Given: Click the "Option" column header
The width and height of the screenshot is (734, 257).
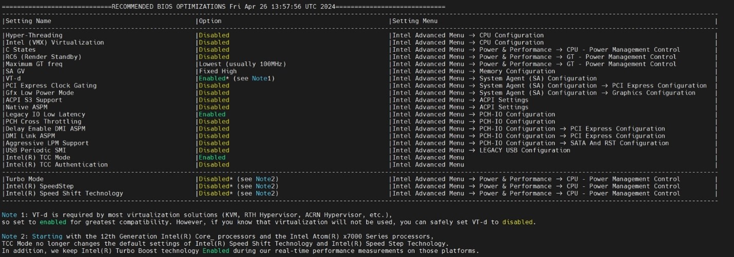Looking at the screenshot, I should [x=210, y=21].
